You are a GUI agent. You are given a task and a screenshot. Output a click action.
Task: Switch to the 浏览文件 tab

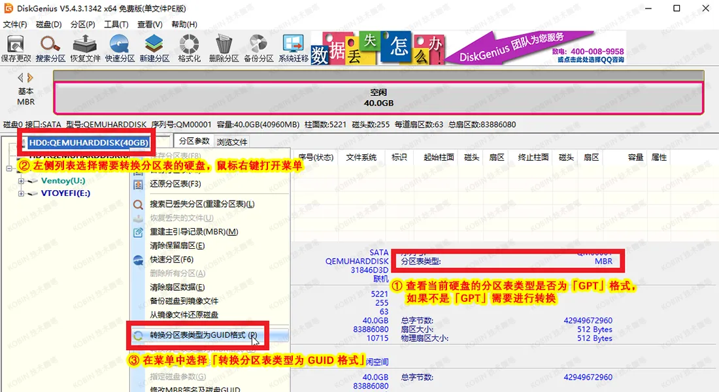232,141
